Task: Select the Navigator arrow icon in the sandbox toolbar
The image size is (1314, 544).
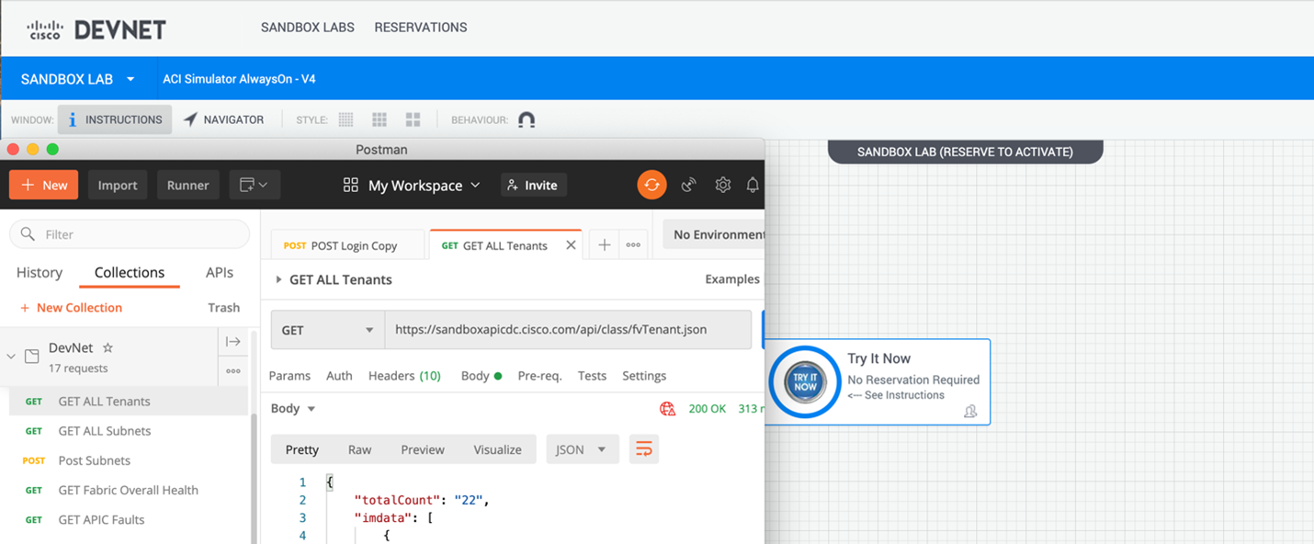Action: [x=189, y=119]
